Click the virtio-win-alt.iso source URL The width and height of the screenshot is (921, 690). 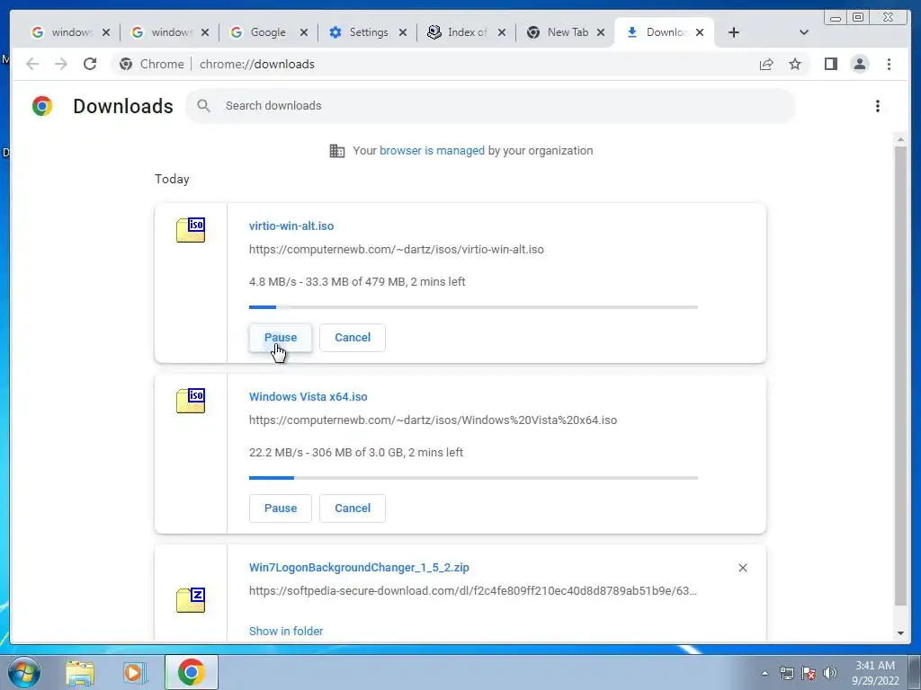(x=397, y=250)
